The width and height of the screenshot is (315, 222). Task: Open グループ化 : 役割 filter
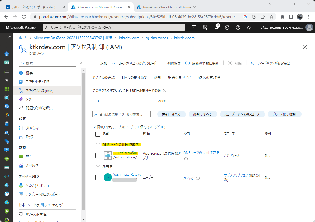284,114
